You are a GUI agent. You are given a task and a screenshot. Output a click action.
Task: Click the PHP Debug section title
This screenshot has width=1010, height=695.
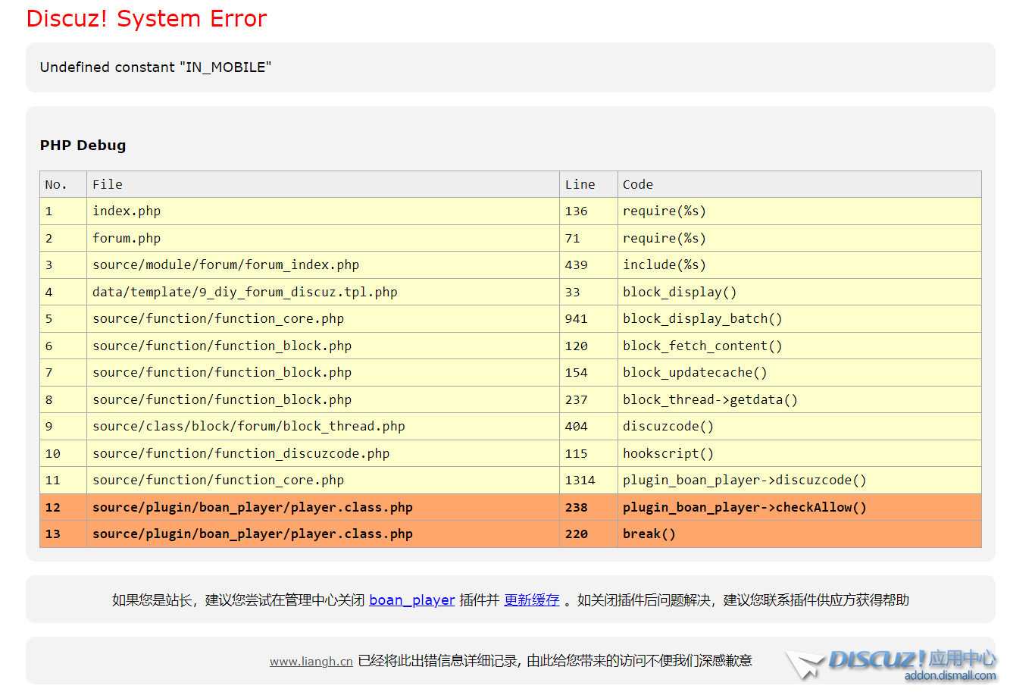[83, 146]
